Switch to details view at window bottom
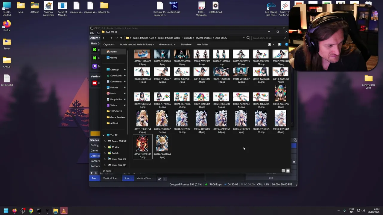383x215 pixels. (x=283, y=171)
